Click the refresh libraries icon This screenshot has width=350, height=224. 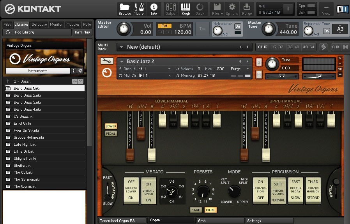[x=8, y=32]
